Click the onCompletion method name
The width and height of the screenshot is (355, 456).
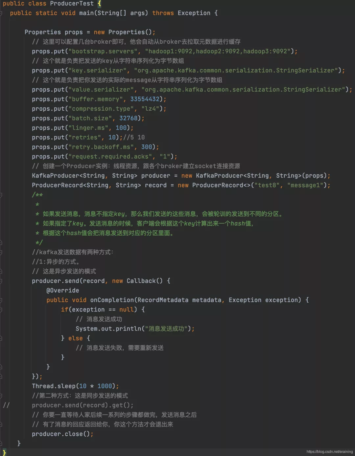112,300
